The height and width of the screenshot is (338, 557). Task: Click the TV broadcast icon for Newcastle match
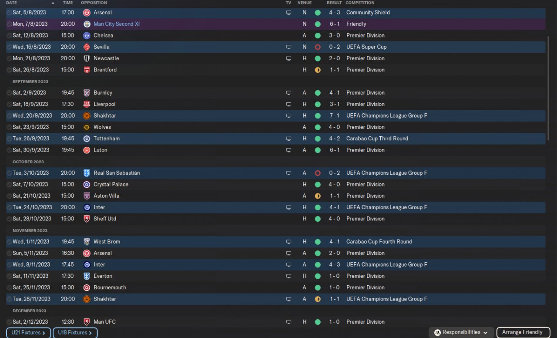coord(289,58)
